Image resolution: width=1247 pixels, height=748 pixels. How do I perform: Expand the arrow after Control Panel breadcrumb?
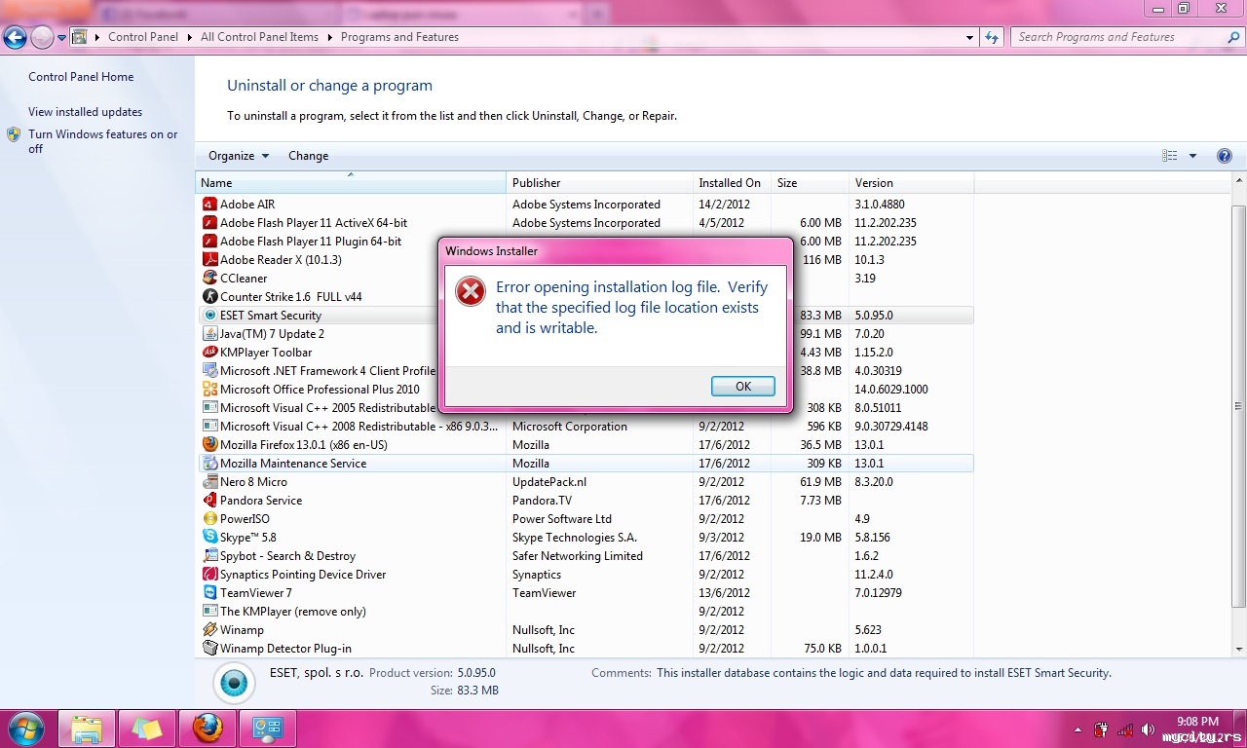(x=190, y=37)
